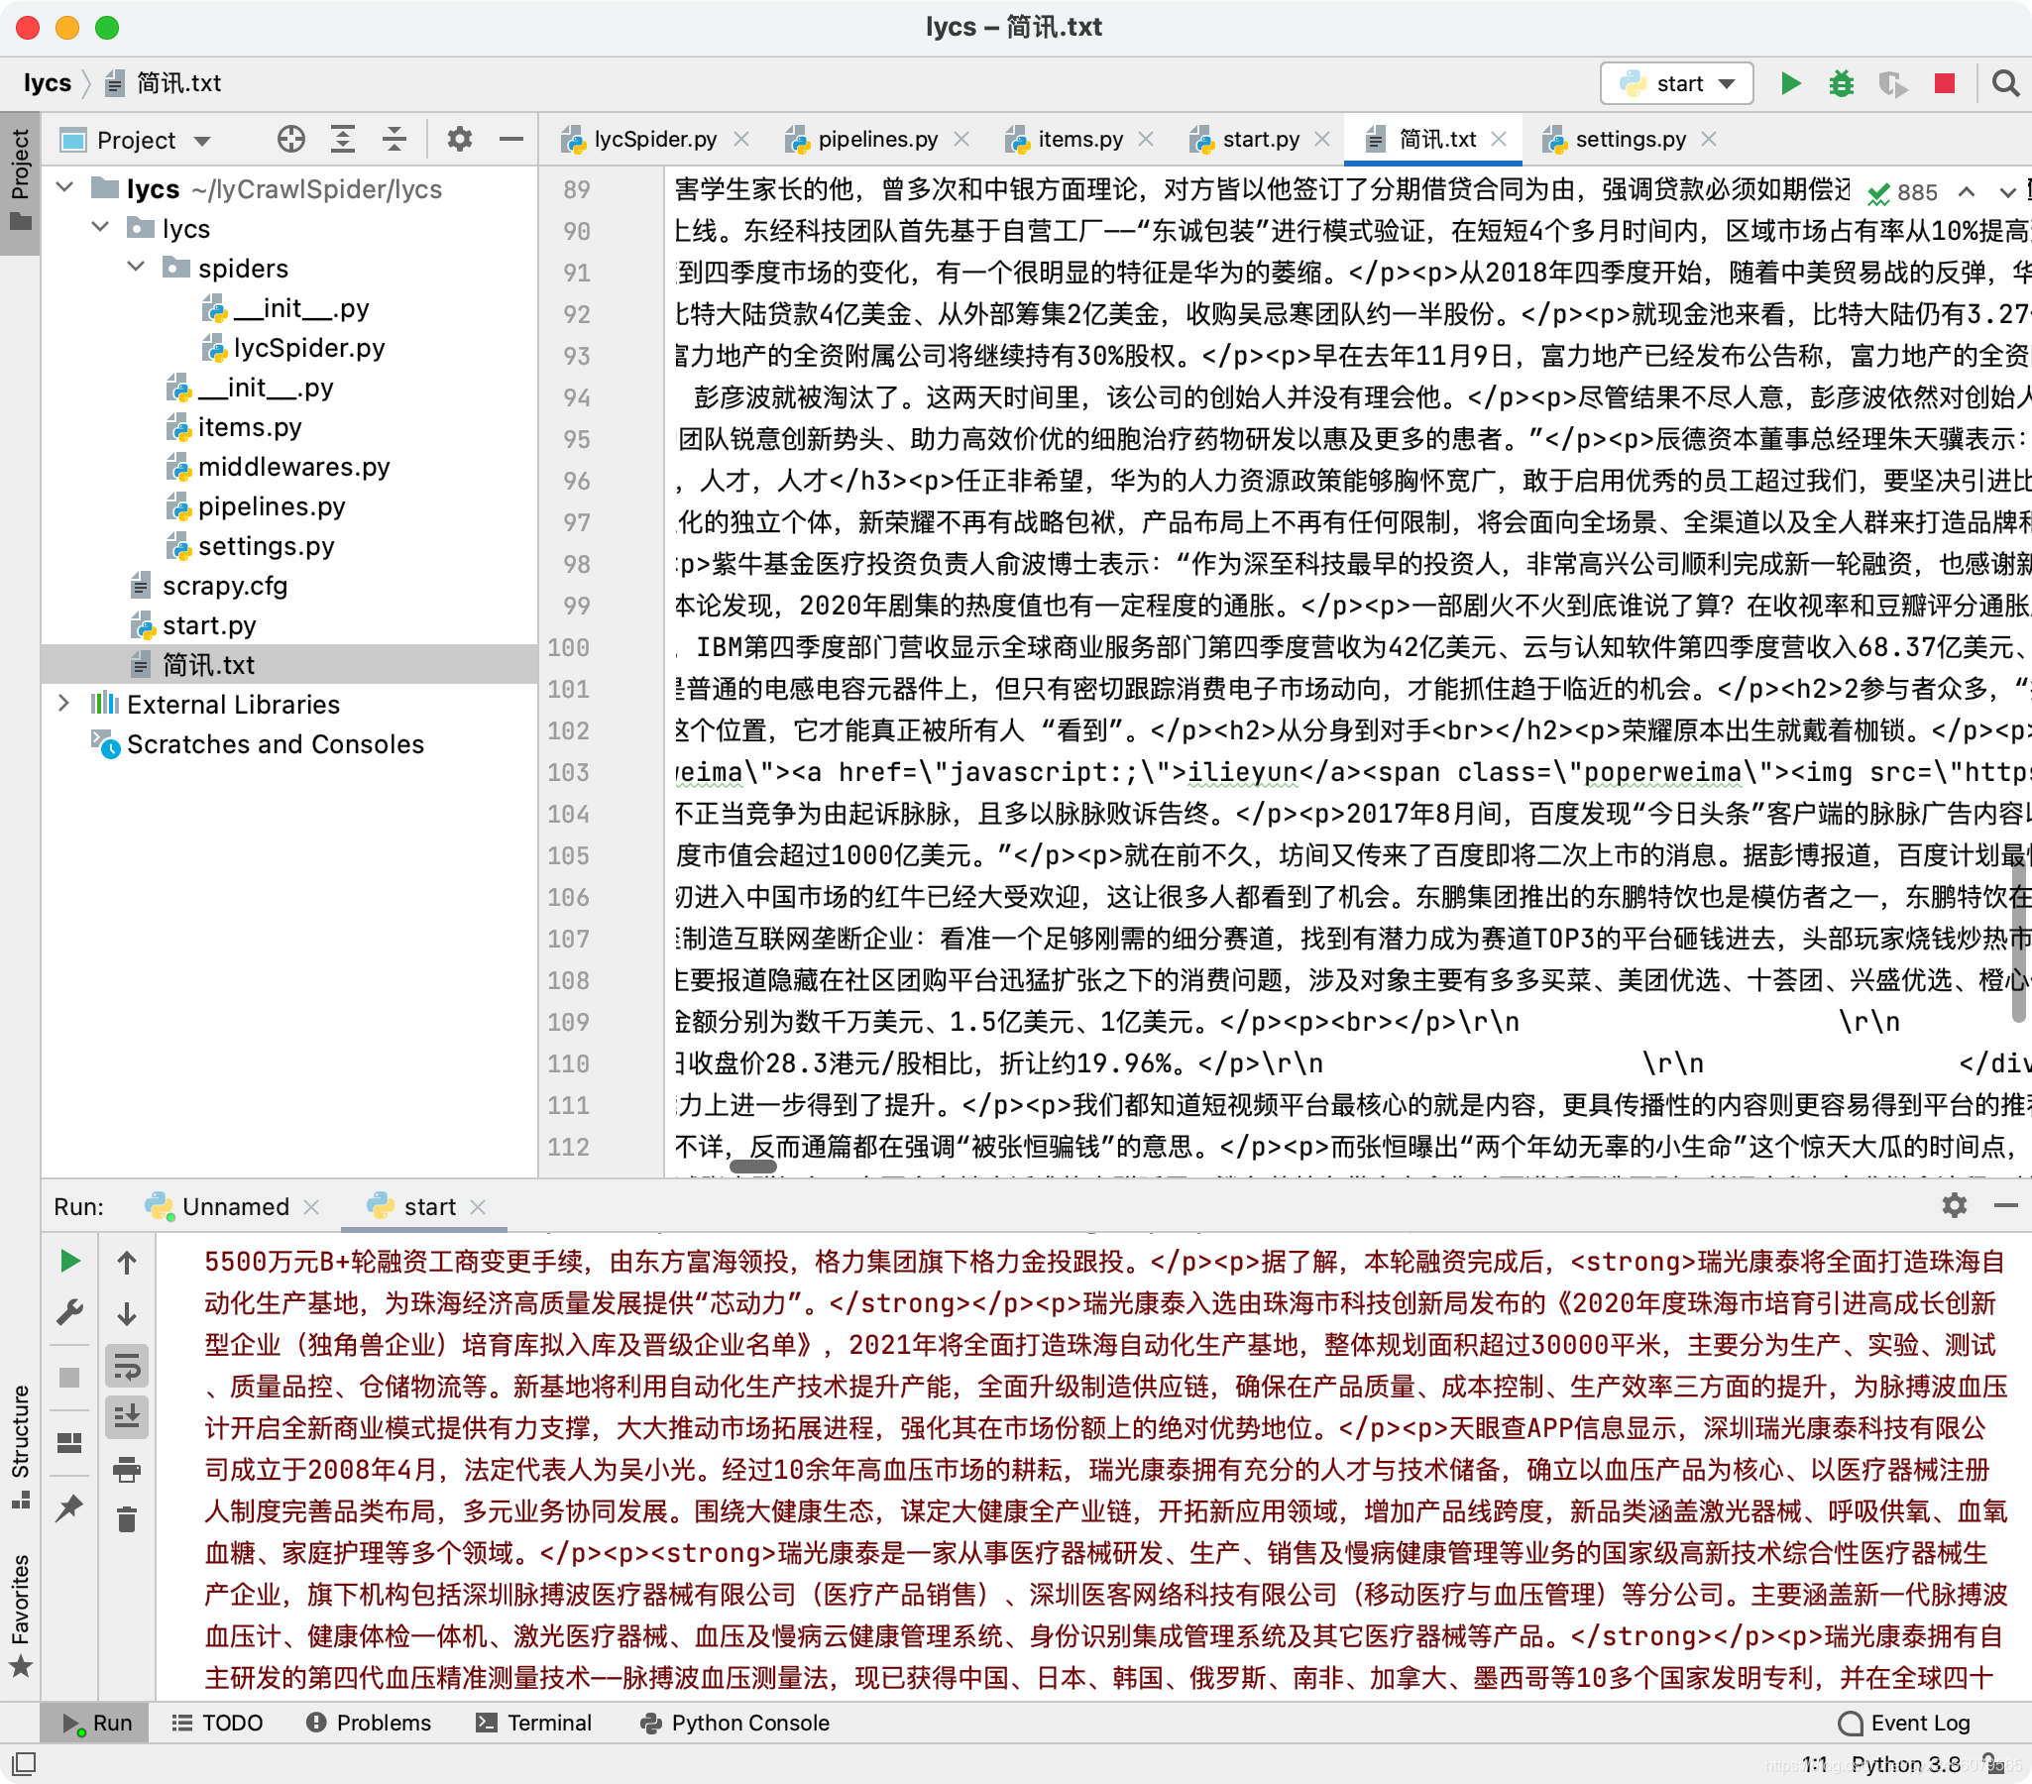Toggle the pin tab icon in Run panel
The height and width of the screenshot is (1784, 2032).
68,1508
